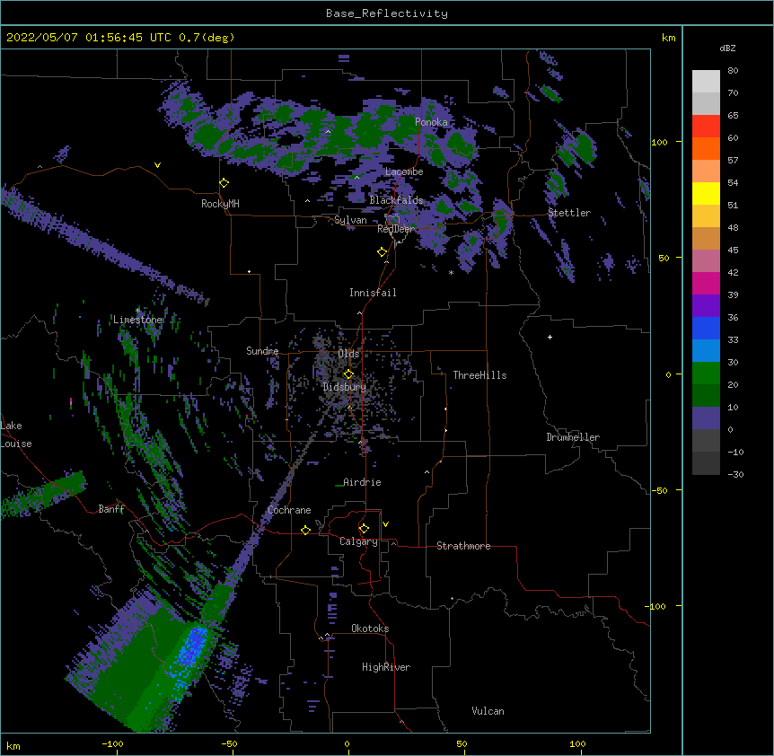Screen dimensions: 774x756
Task: Click the yellow diamond marker above Calgary label
Action: [x=364, y=529]
